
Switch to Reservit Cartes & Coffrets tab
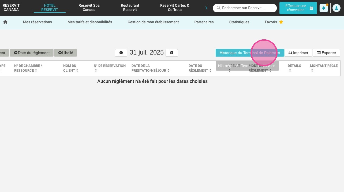(175, 8)
